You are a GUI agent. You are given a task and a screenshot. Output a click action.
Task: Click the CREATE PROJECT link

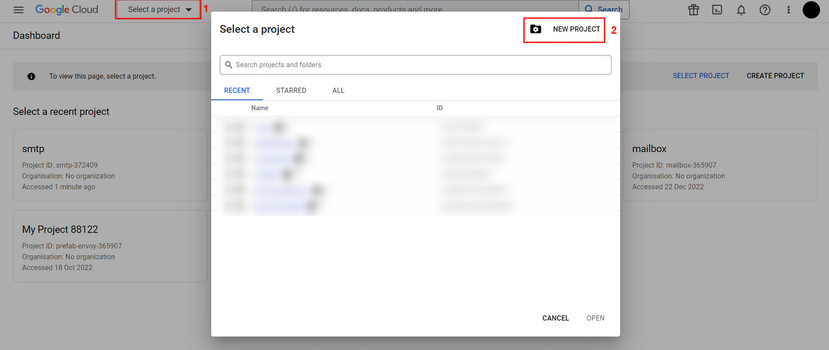pos(775,76)
